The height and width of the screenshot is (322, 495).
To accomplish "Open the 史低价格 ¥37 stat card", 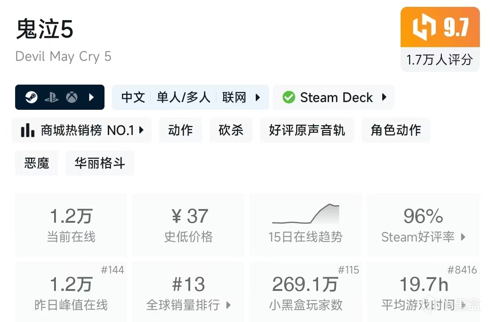I will 188,225.
